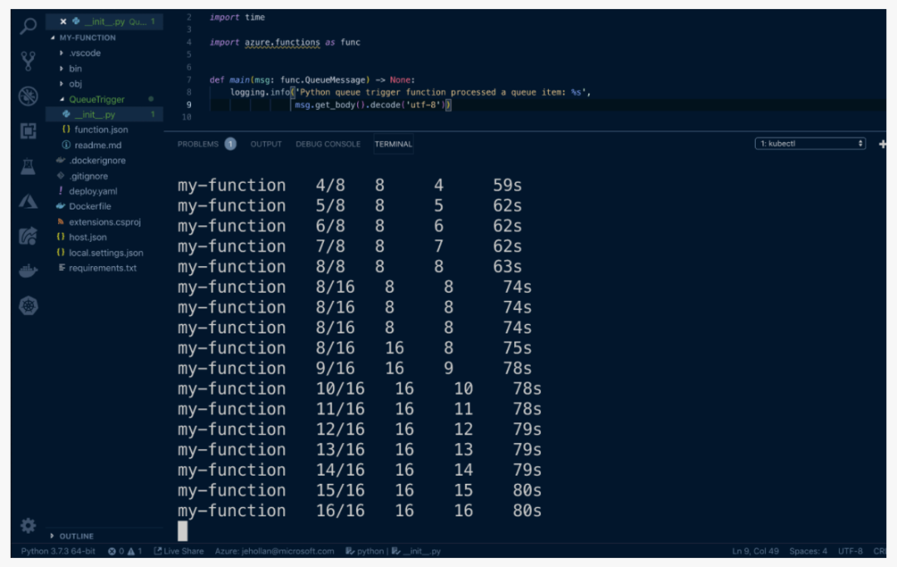Click python | __init__.py status entry

click(393, 551)
